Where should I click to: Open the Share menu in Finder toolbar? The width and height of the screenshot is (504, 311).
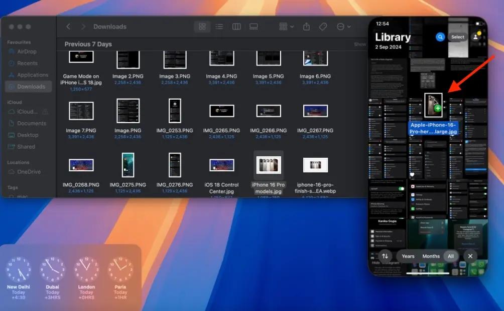[x=306, y=27]
